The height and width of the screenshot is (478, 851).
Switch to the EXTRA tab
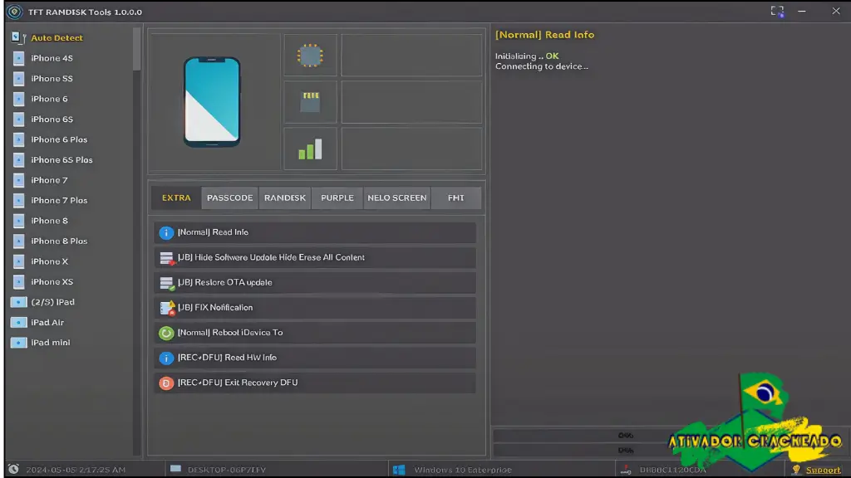coord(176,198)
